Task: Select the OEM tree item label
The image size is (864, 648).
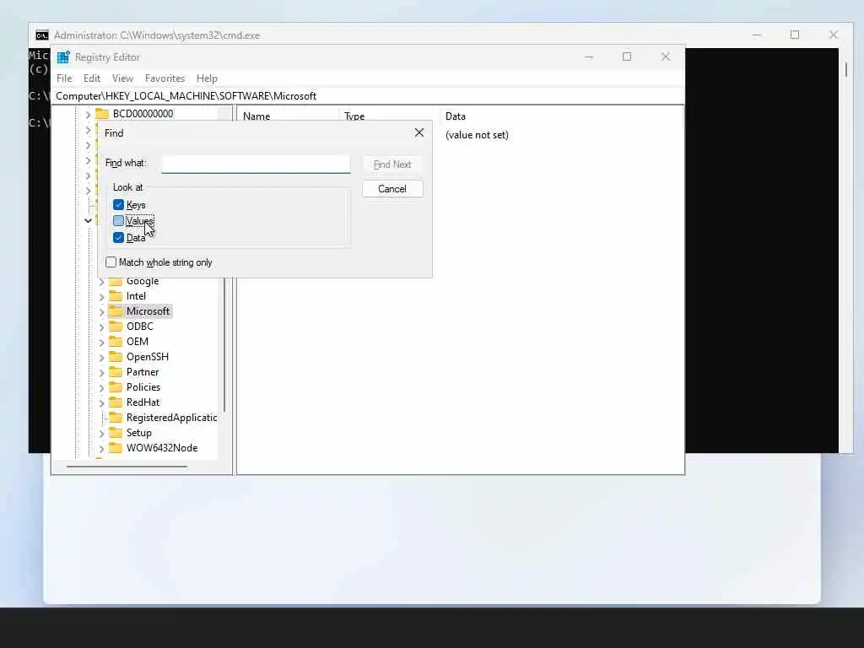Action: (x=138, y=342)
